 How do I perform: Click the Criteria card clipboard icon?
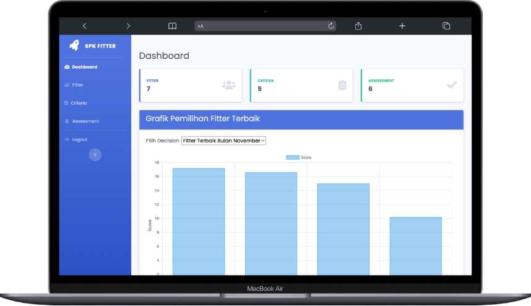click(342, 85)
